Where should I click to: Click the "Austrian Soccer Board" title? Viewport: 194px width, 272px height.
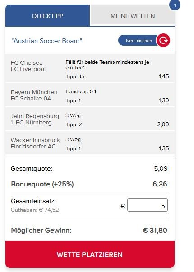click(47, 41)
